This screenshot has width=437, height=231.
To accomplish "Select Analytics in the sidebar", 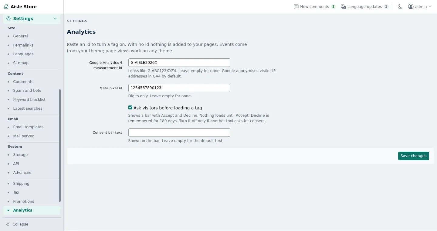I will point(32,210).
